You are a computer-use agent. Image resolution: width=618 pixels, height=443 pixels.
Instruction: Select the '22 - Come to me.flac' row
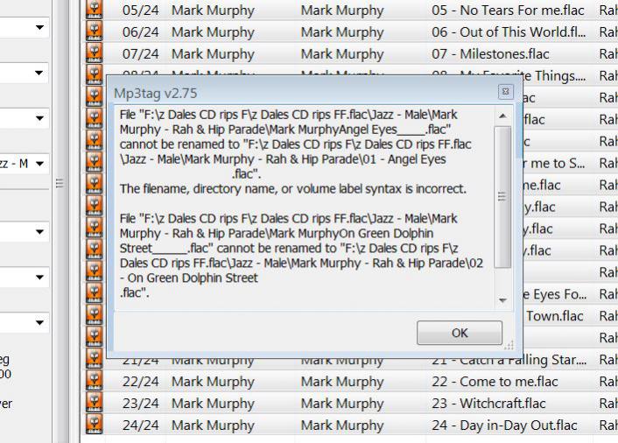(x=495, y=382)
